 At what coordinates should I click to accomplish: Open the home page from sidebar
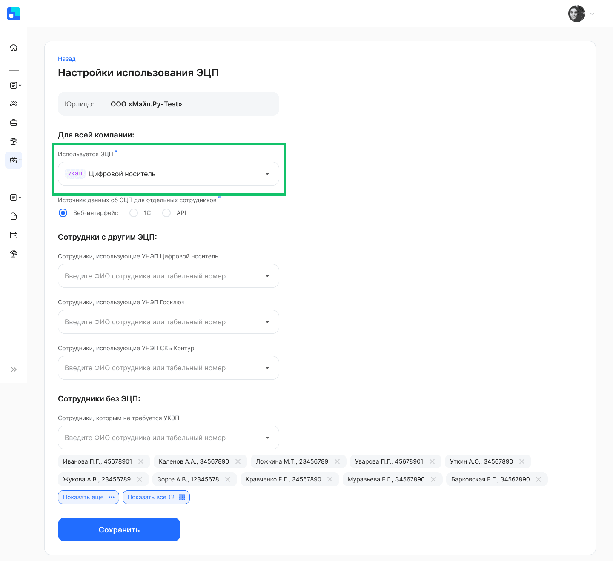pos(14,47)
